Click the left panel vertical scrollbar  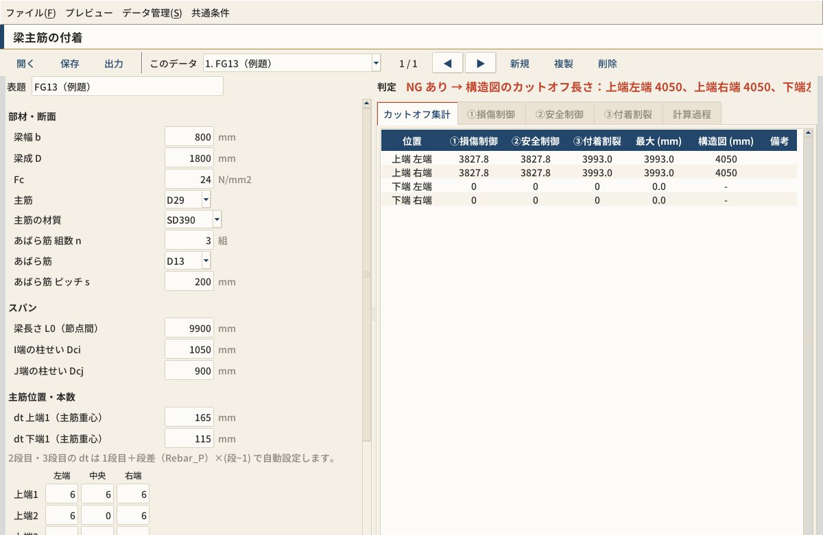coord(367,274)
